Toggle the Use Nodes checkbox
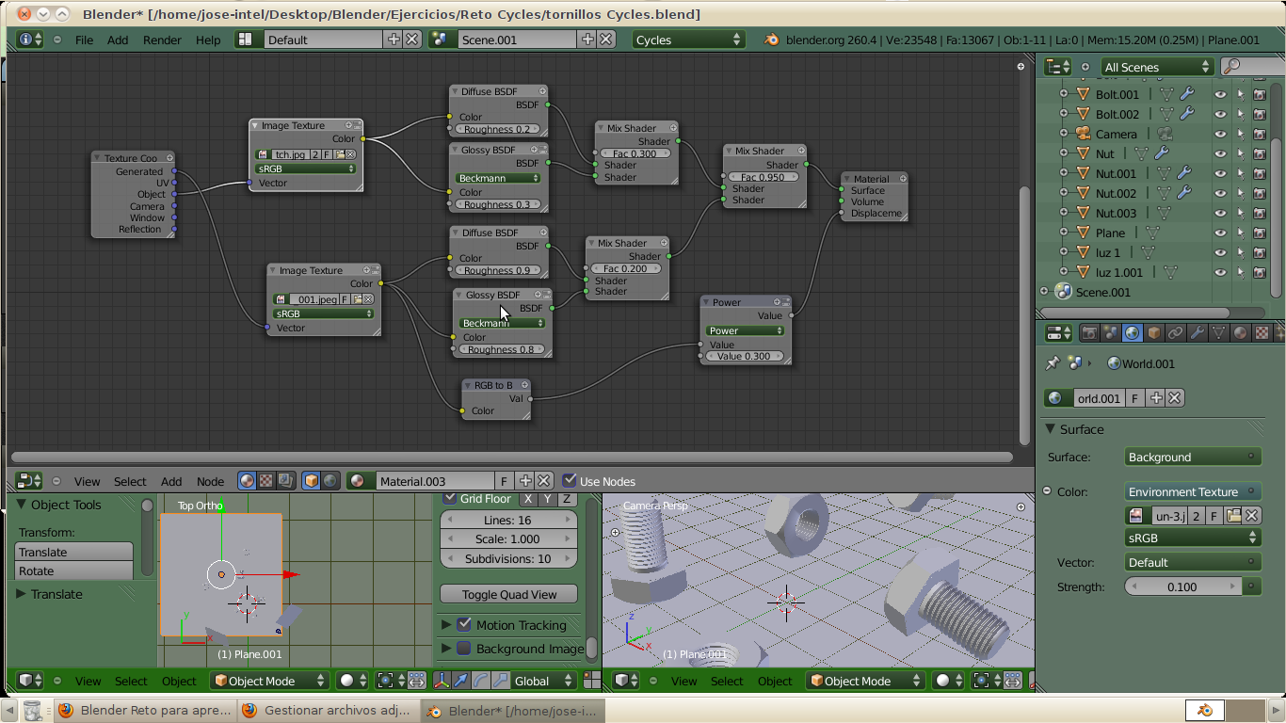Image resolution: width=1286 pixels, height=723 pixels. coord(570,481)
